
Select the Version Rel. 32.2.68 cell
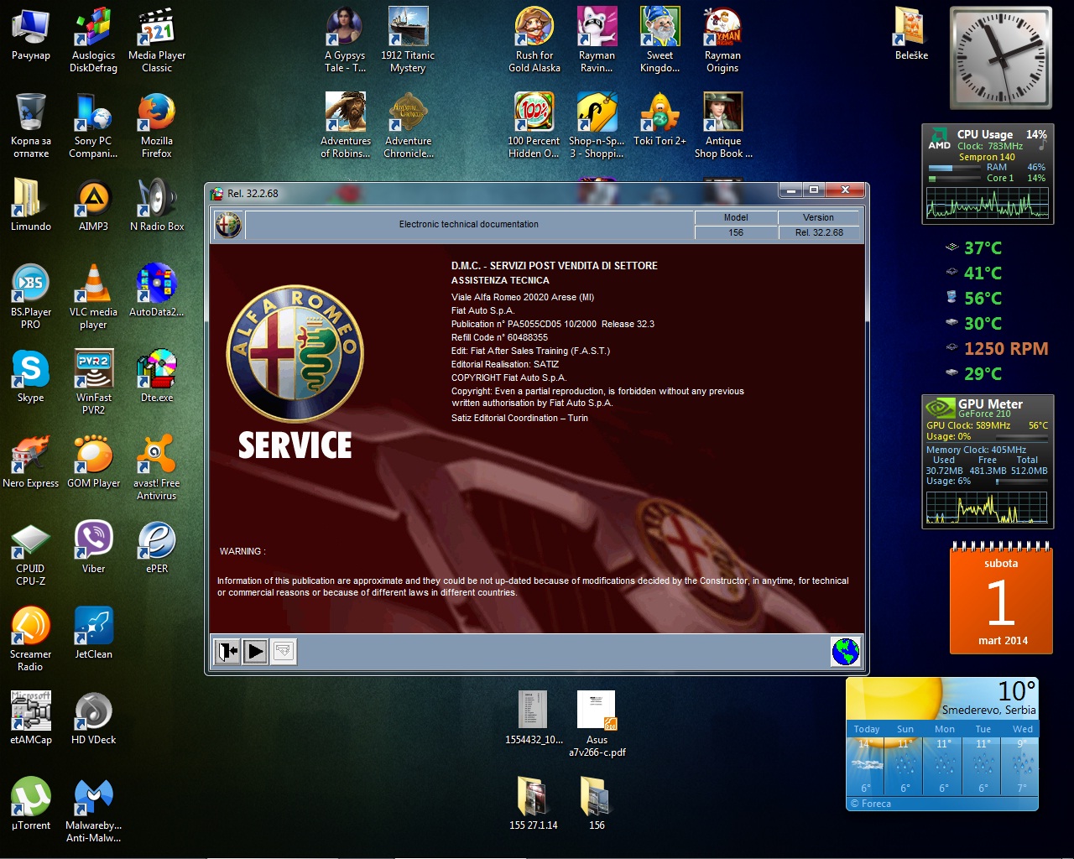coord(819,232)
